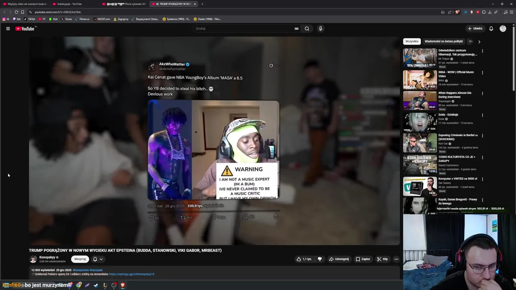Open options for 133KG KULTURYSTA video

tap(482, 157)
